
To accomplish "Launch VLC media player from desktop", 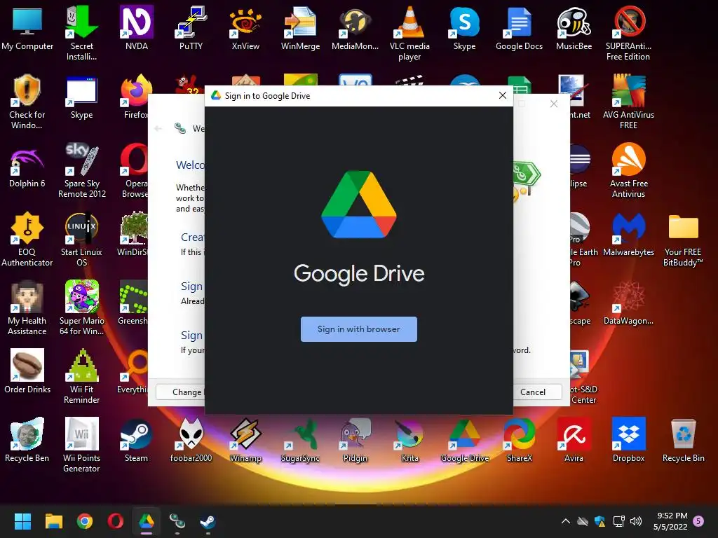I will coord(409,33).
